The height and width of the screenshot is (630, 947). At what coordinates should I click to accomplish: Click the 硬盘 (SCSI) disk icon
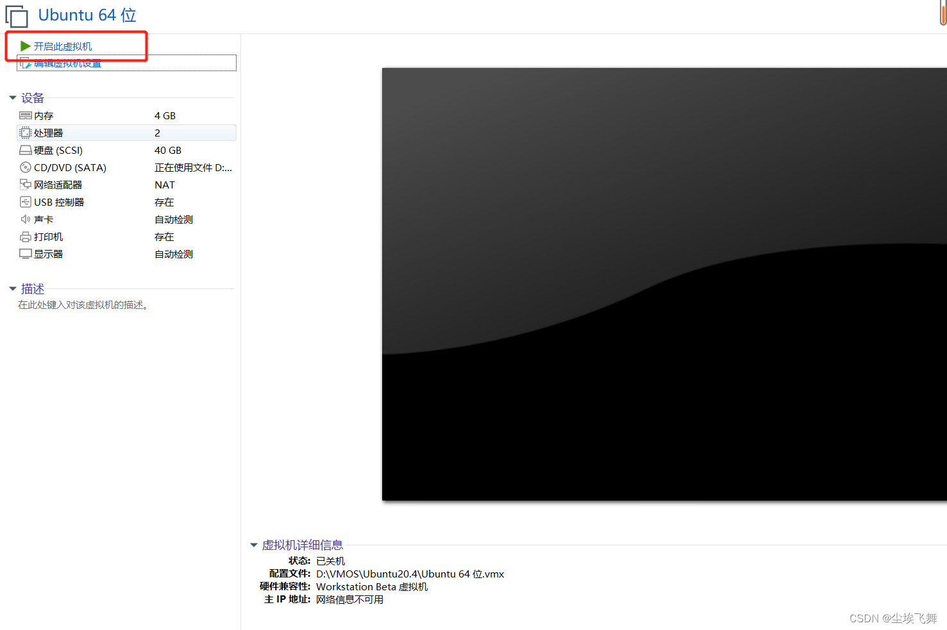pos(26,150)
